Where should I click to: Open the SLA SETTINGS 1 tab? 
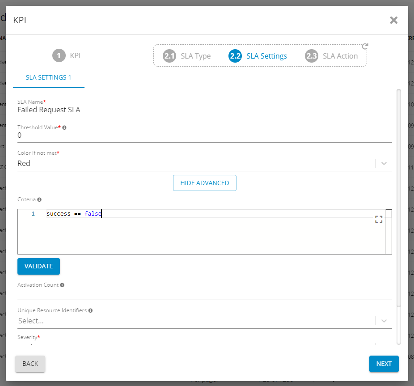point(49,77)
